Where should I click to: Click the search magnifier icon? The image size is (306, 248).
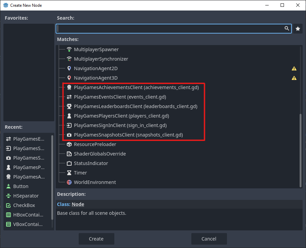click(287, 28)
